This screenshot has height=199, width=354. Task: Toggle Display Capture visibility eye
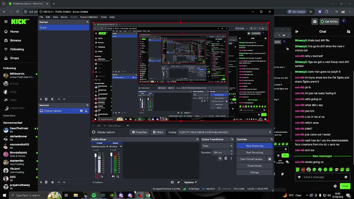(81, 111)
